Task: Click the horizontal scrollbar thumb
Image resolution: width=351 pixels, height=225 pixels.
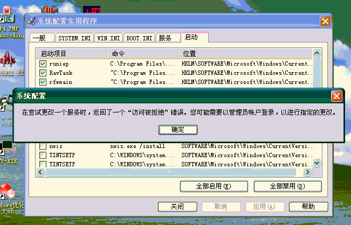Action: click(170, 172)
